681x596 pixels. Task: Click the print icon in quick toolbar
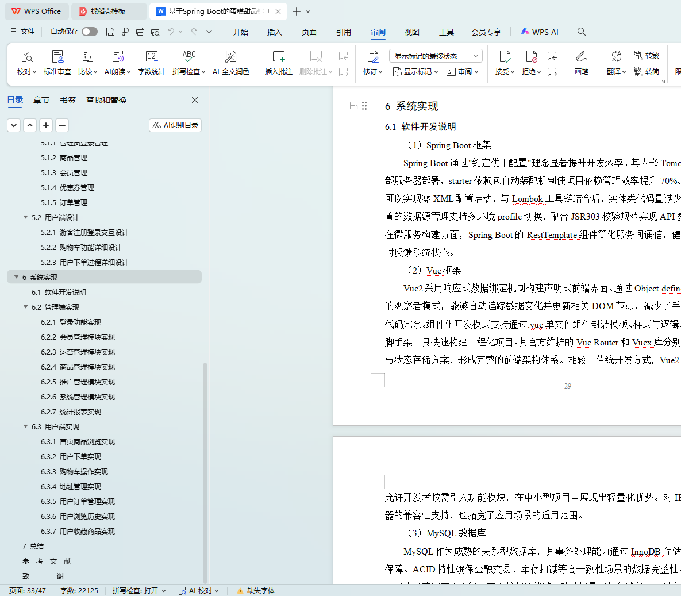coord(140,32)
